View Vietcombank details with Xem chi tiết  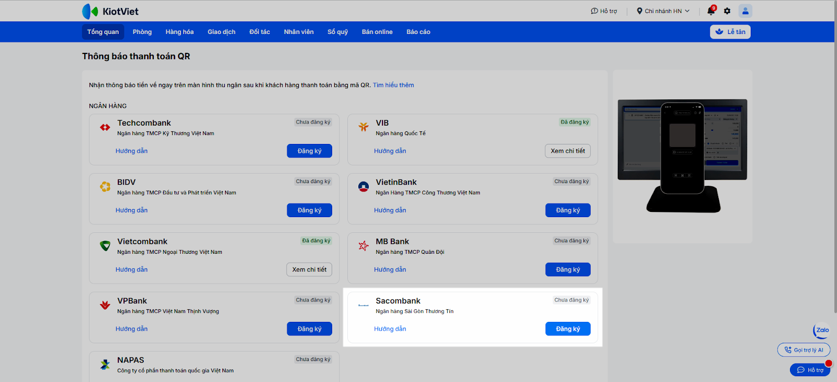click(x=309, y=269)
